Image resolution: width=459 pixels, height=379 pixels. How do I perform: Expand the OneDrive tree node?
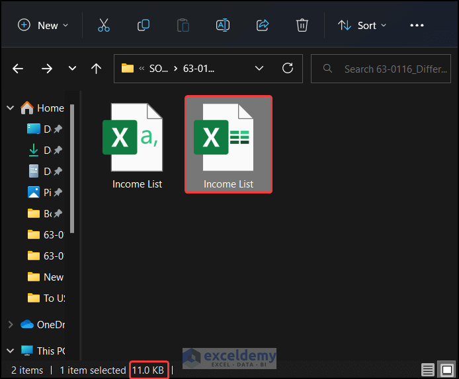coord(11,325)
